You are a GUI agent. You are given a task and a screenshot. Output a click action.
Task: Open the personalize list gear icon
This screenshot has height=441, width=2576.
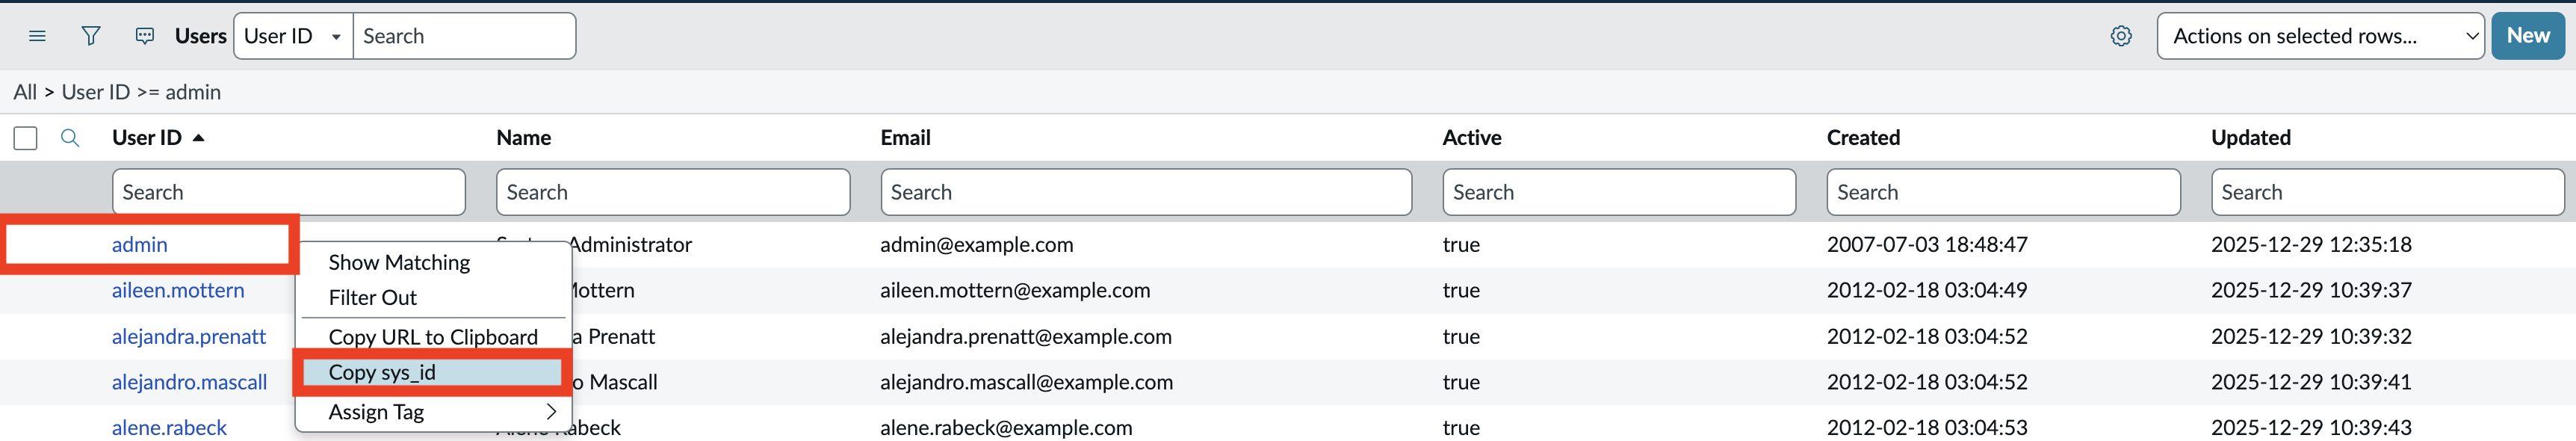tap(2120, 36)
